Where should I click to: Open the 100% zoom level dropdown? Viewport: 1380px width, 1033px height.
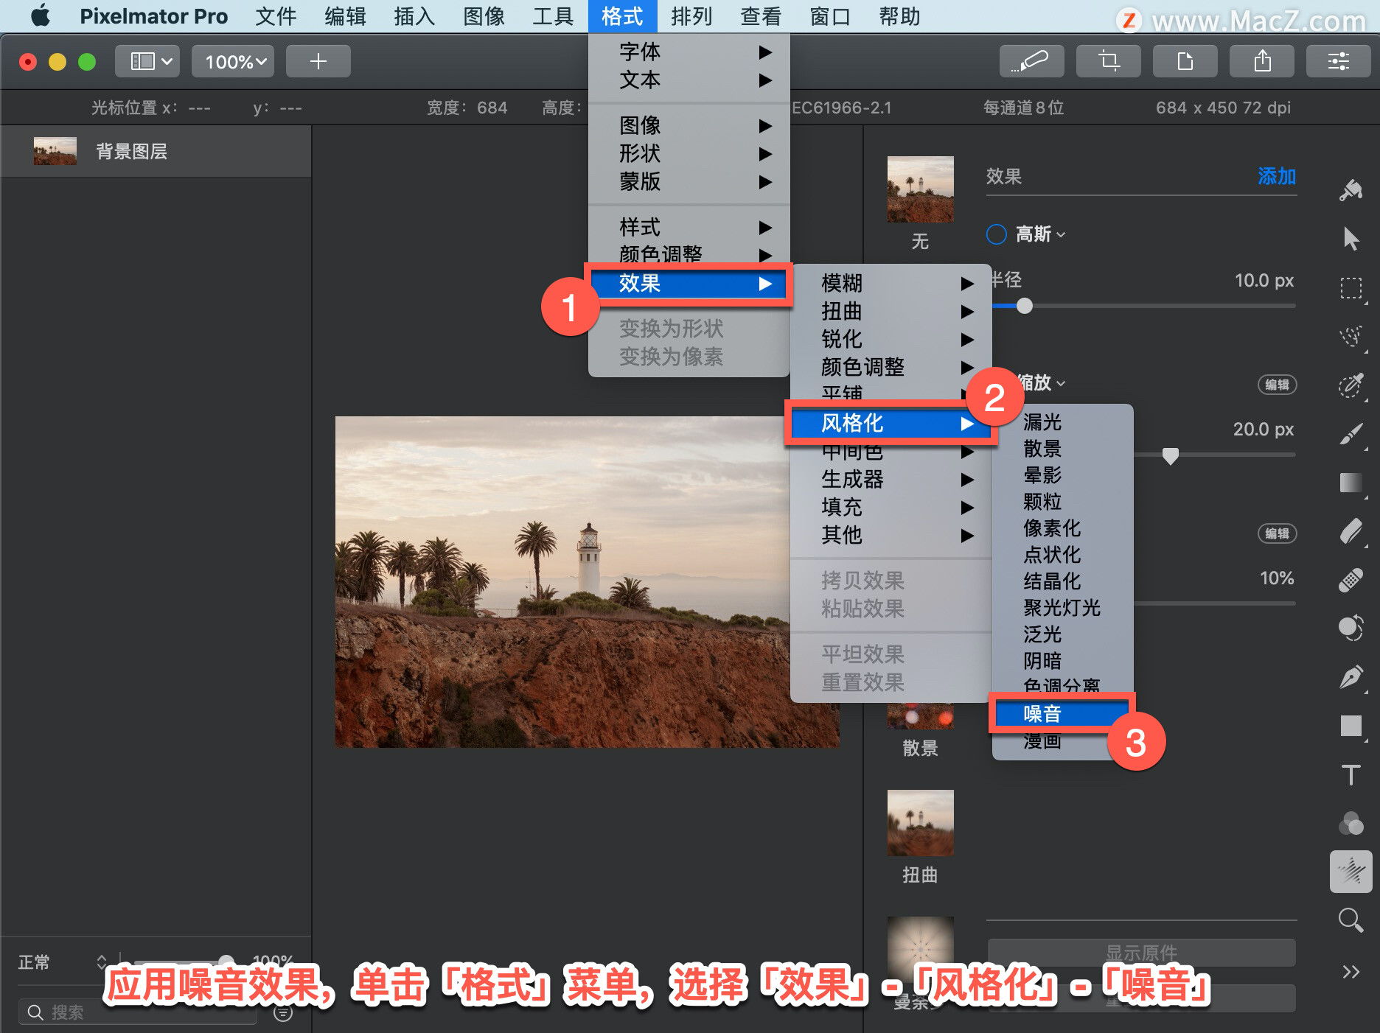pos(234,61)
